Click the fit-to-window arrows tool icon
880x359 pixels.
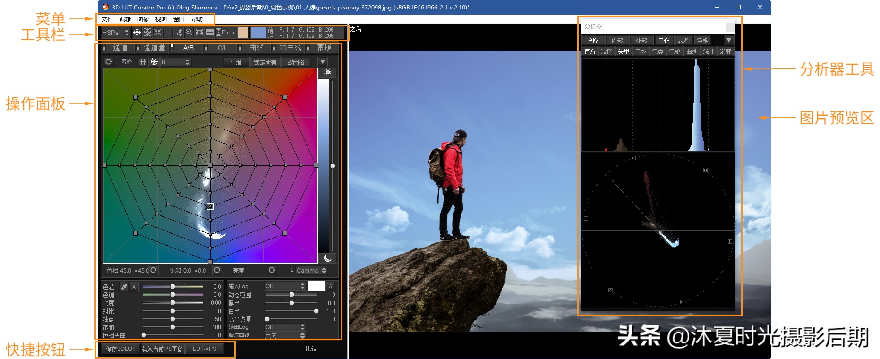(x=147, y=32)
